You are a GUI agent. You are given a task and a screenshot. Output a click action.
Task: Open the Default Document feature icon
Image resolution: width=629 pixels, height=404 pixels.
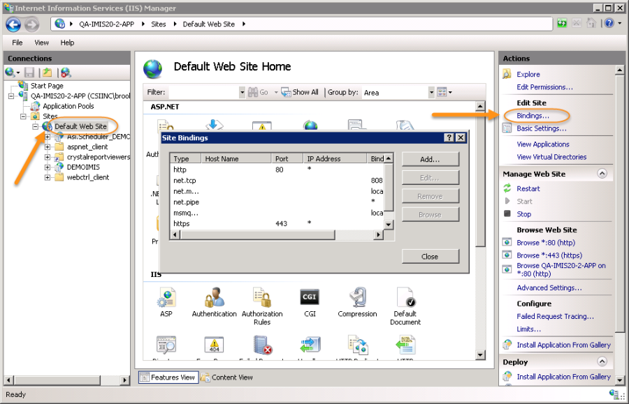[x=405, y=299]
